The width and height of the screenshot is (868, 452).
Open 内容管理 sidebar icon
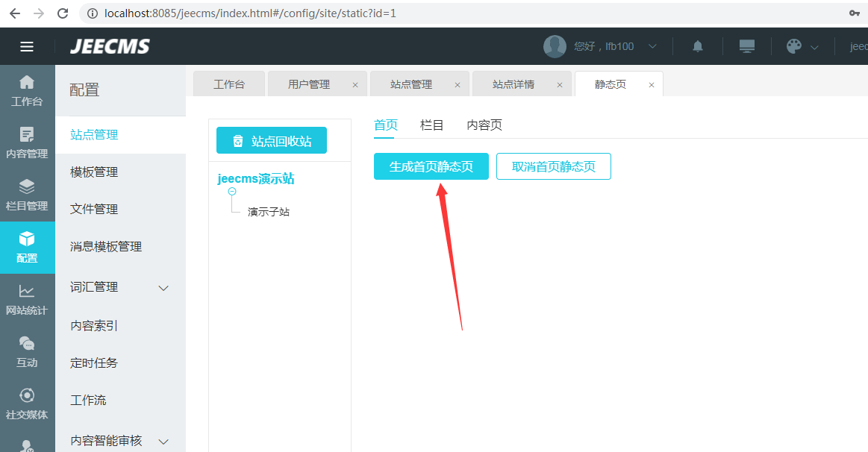pos(27,142)
